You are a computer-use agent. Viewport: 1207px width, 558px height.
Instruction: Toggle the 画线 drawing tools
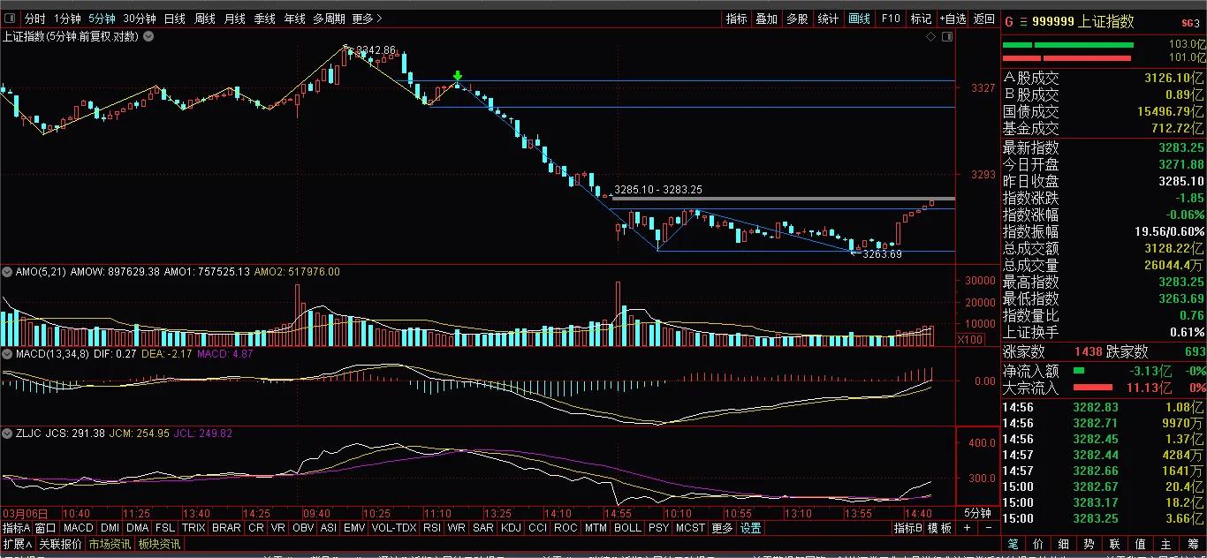pos(860,19)
